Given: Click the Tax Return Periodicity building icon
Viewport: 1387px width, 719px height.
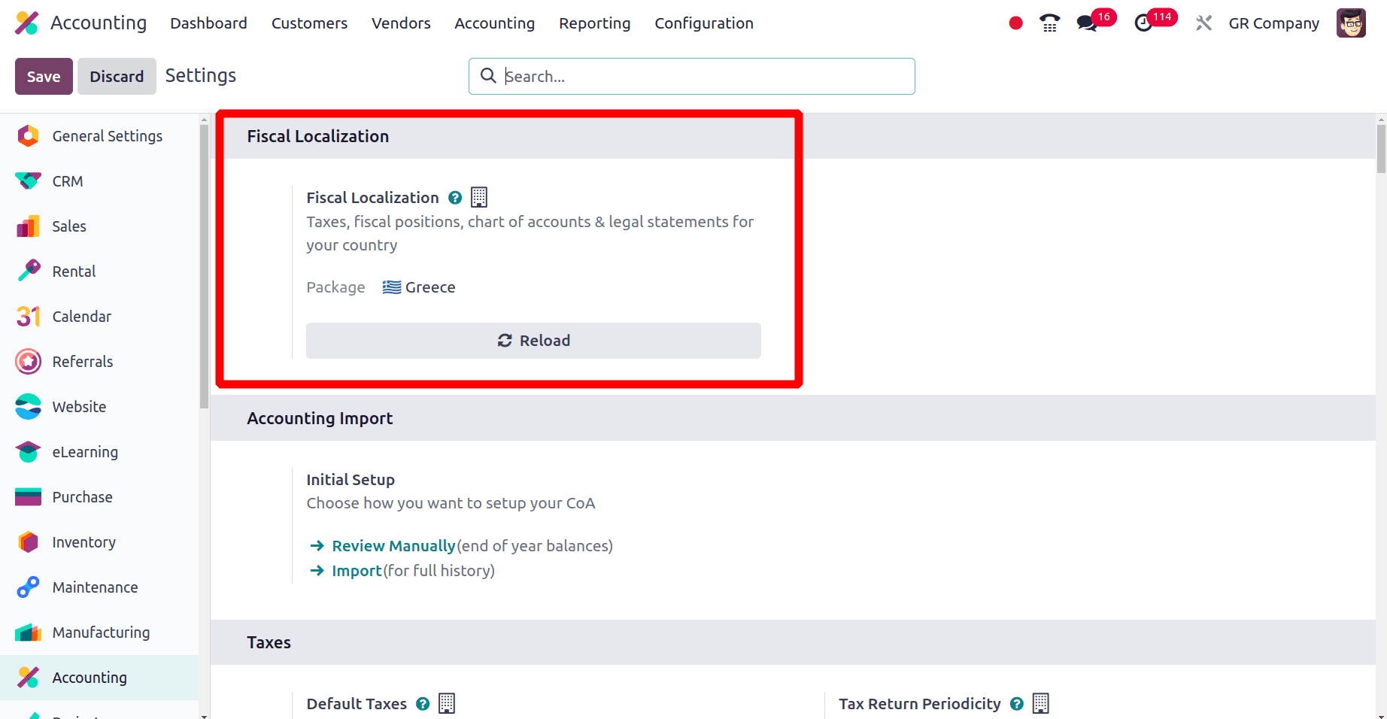Looking at the screenshot, I should [1041, 703].
